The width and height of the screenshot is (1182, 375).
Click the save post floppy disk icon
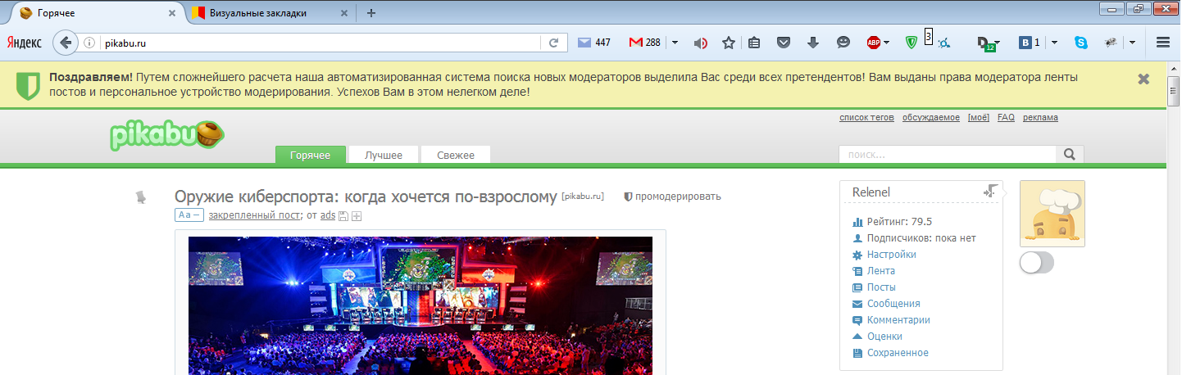pos(343,216)
